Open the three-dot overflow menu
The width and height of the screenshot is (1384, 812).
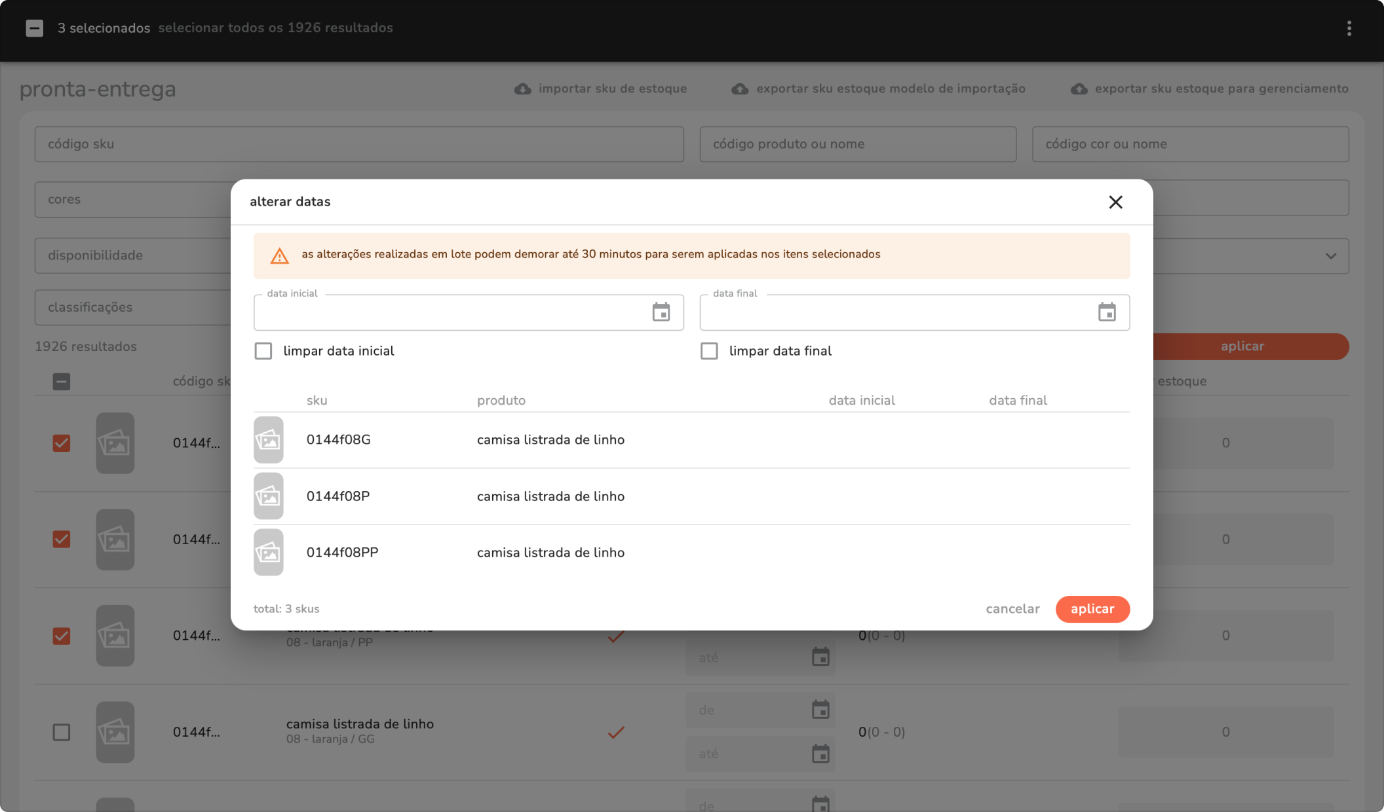coord(1349,28)
